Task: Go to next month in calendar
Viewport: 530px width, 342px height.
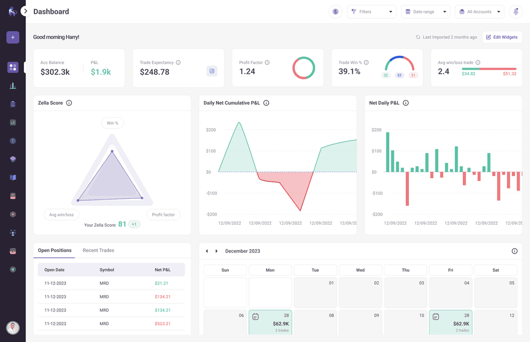Action: pyautogui.click(x=217, y=251)
